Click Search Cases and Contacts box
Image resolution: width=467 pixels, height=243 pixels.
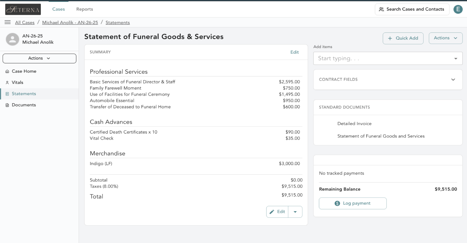(412, 9)
